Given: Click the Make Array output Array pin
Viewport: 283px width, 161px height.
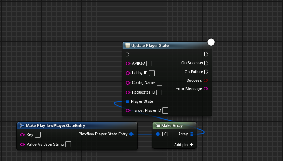Looking at the screenshot, I should [192, 134].
